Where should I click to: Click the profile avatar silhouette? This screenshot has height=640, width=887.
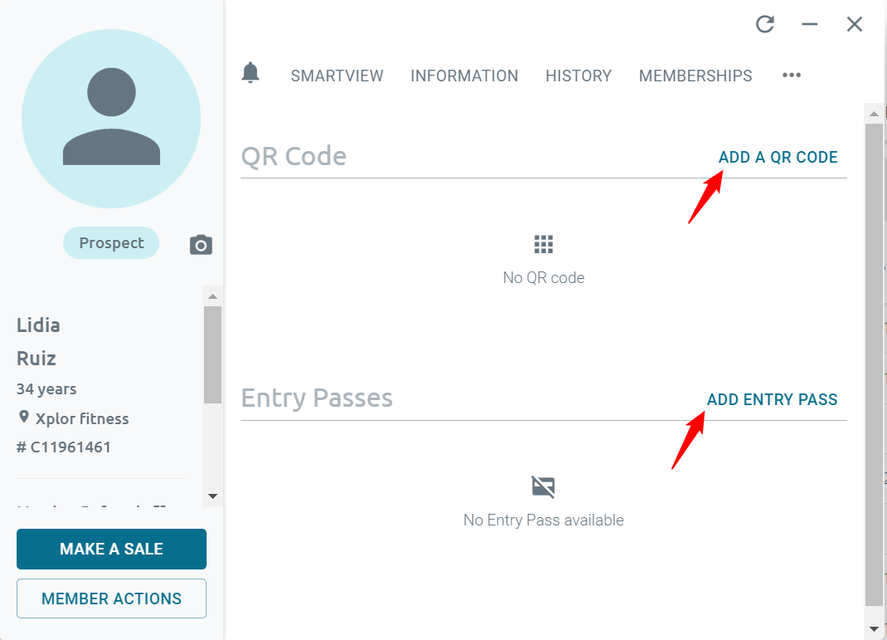click(110, 117)
